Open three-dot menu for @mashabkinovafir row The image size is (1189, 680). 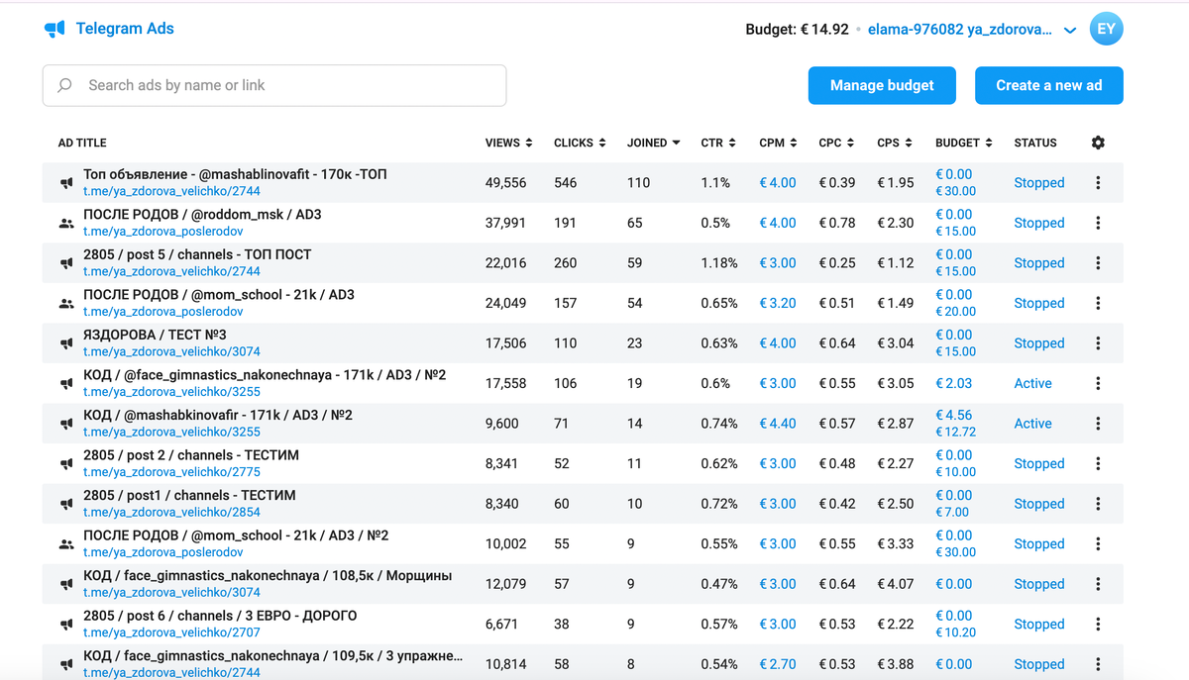1098,424
